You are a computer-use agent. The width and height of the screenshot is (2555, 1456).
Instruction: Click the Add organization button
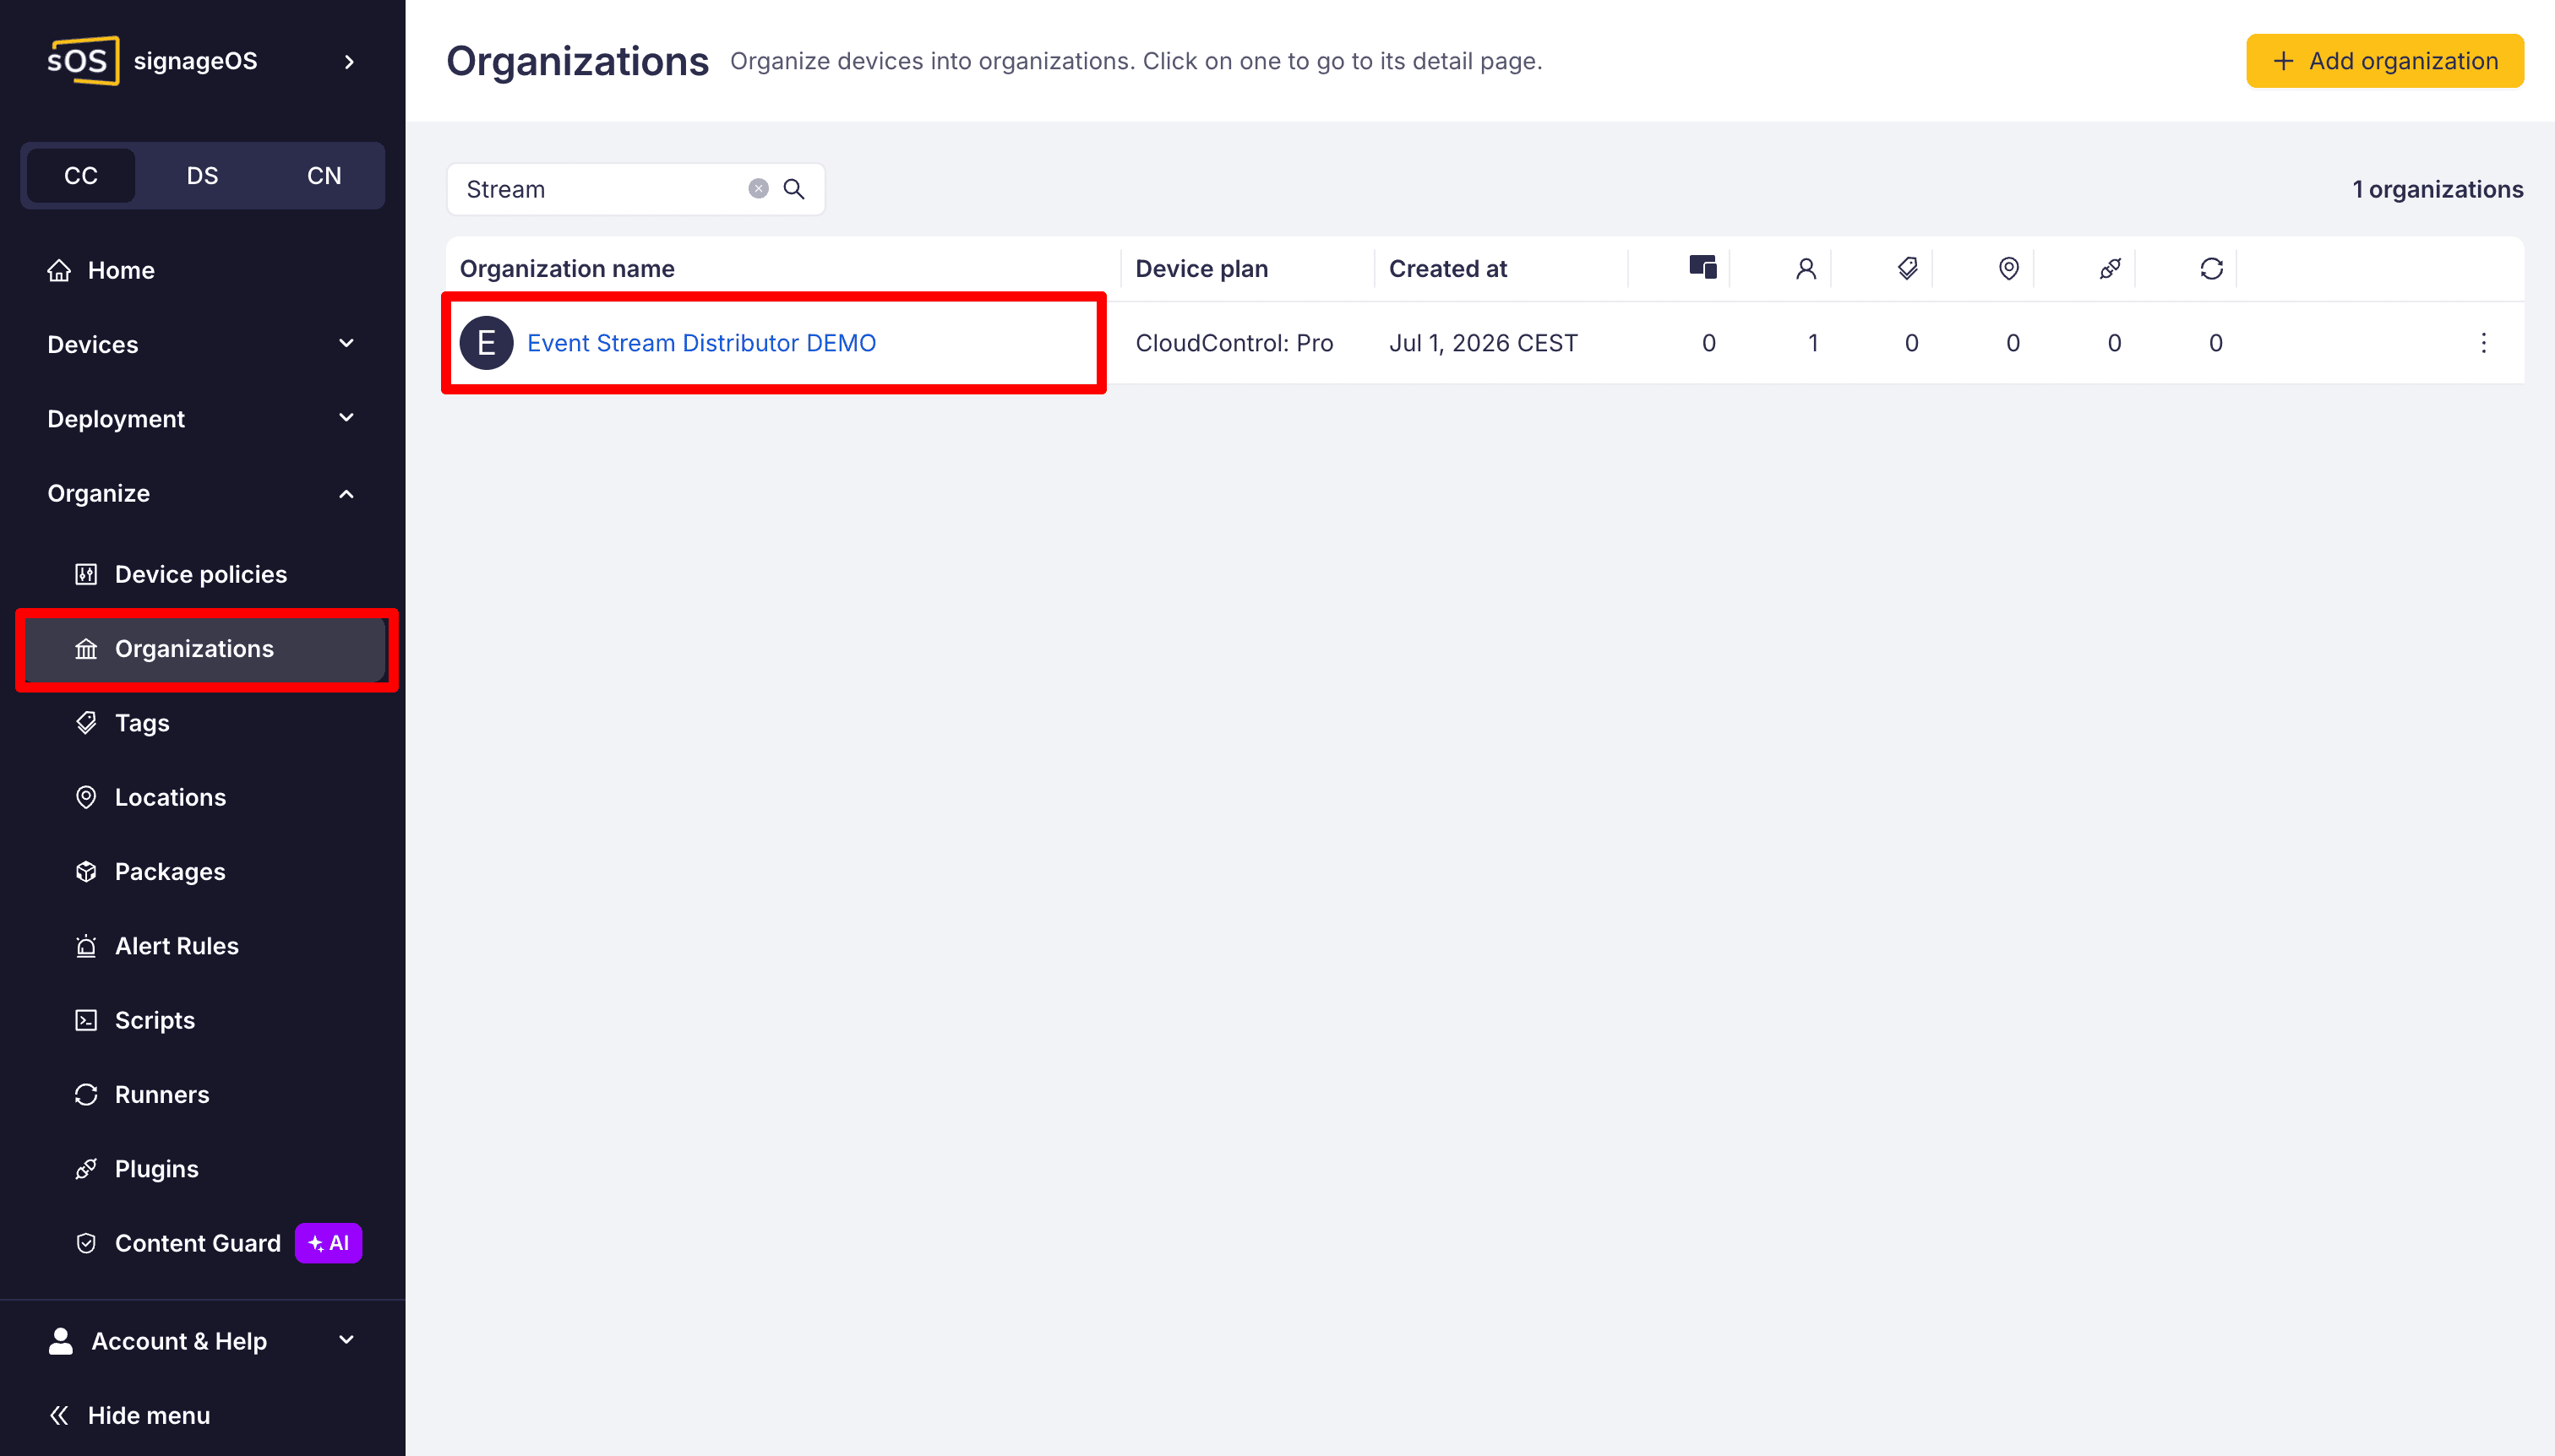2385,61
